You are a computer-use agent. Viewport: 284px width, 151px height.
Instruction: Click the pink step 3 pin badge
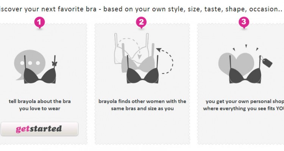click(243, 23)
